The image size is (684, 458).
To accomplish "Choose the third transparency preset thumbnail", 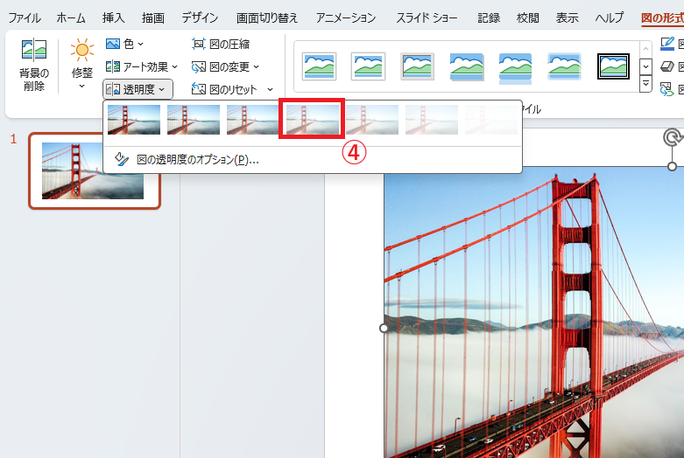I will (252, 119).
